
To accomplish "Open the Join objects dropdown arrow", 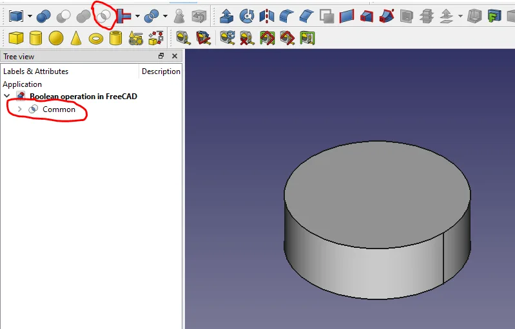I will coord(137,16).
